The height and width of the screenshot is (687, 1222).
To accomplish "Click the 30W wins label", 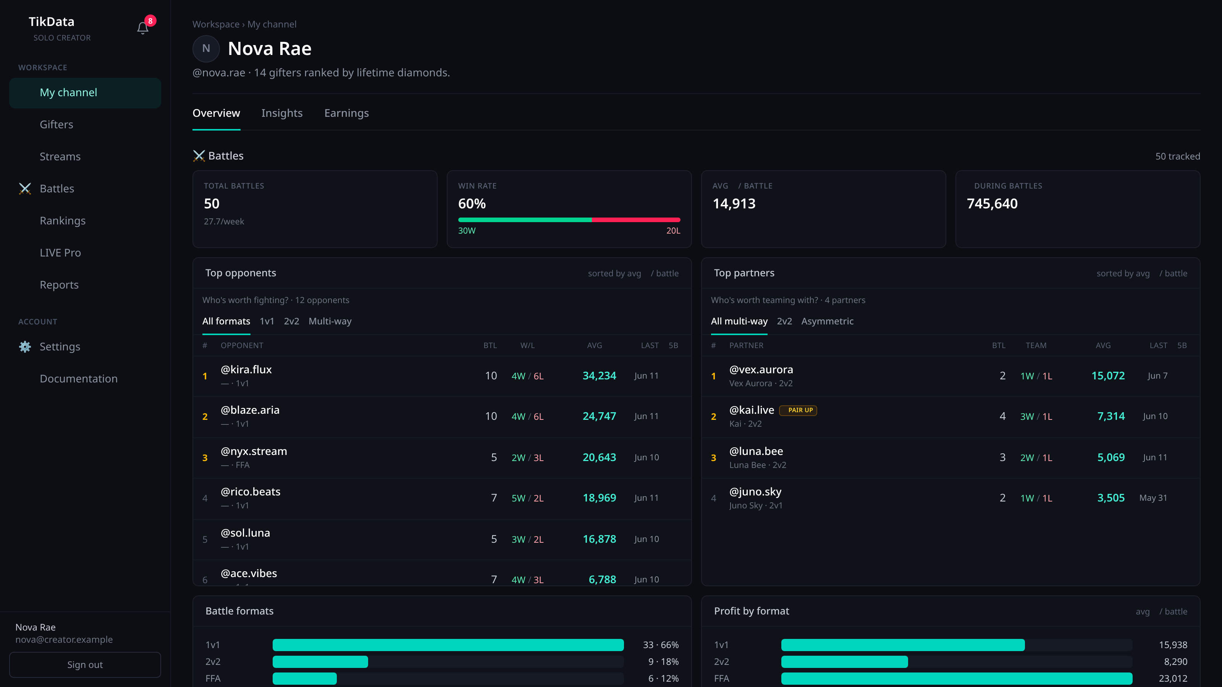I will point(467,231).
